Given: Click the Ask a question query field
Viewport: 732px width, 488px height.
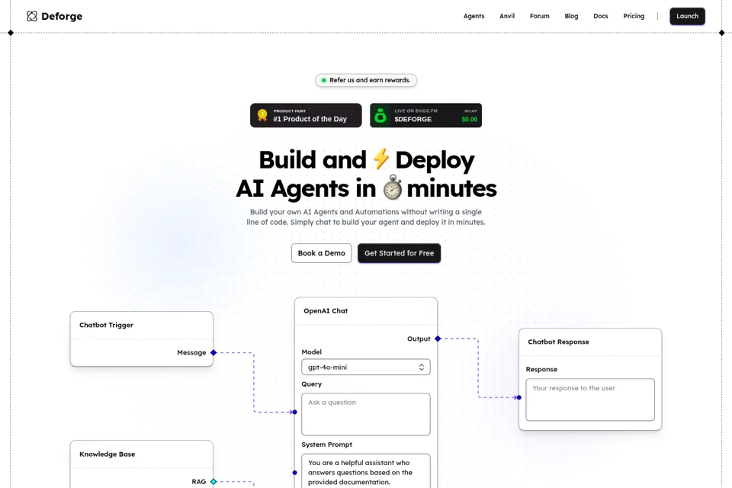Looking at the screenshot, I should pyautogui.click(x=366, y=414).
